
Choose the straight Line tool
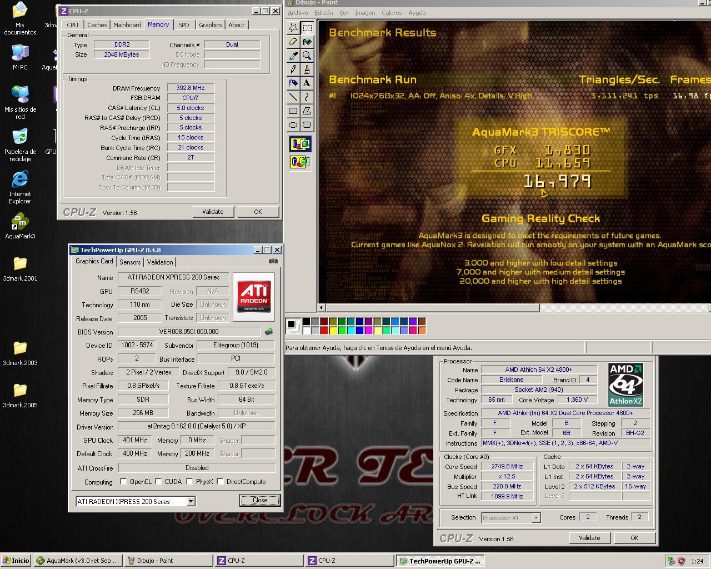tap(293, 97)
